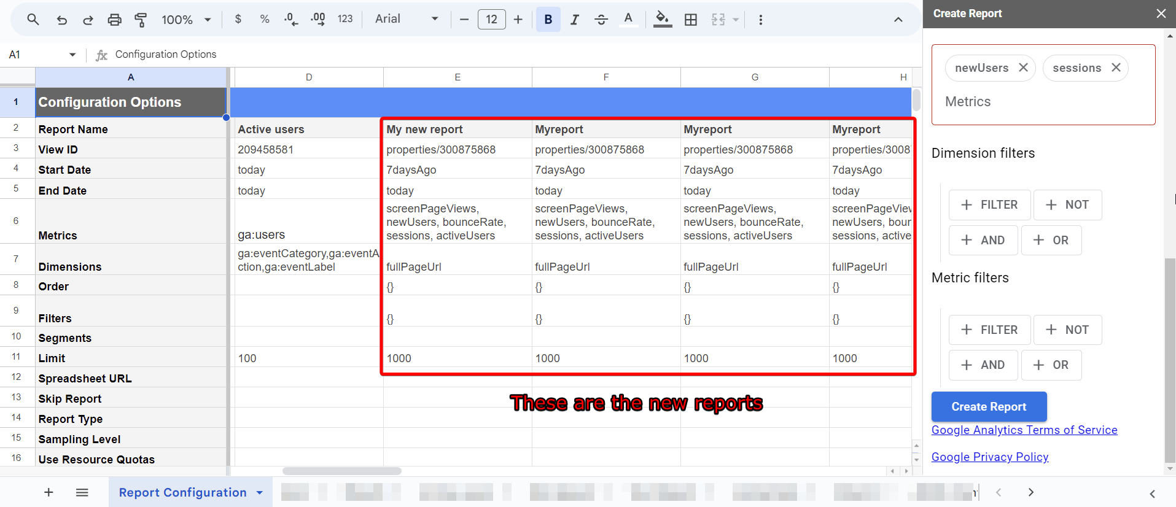Open Google Analytics Terms of Service link
Screen dimensions: 1176x507
click(1024, 430)
